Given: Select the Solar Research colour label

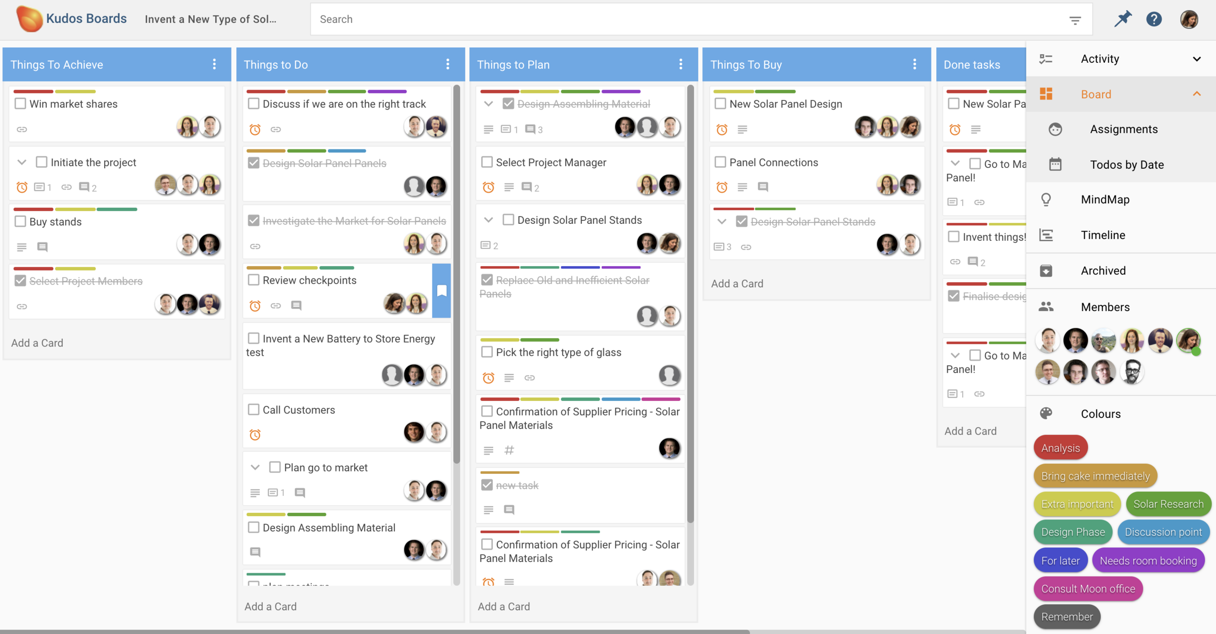Looking at the screenshot, I should [x=1168, y=504].
